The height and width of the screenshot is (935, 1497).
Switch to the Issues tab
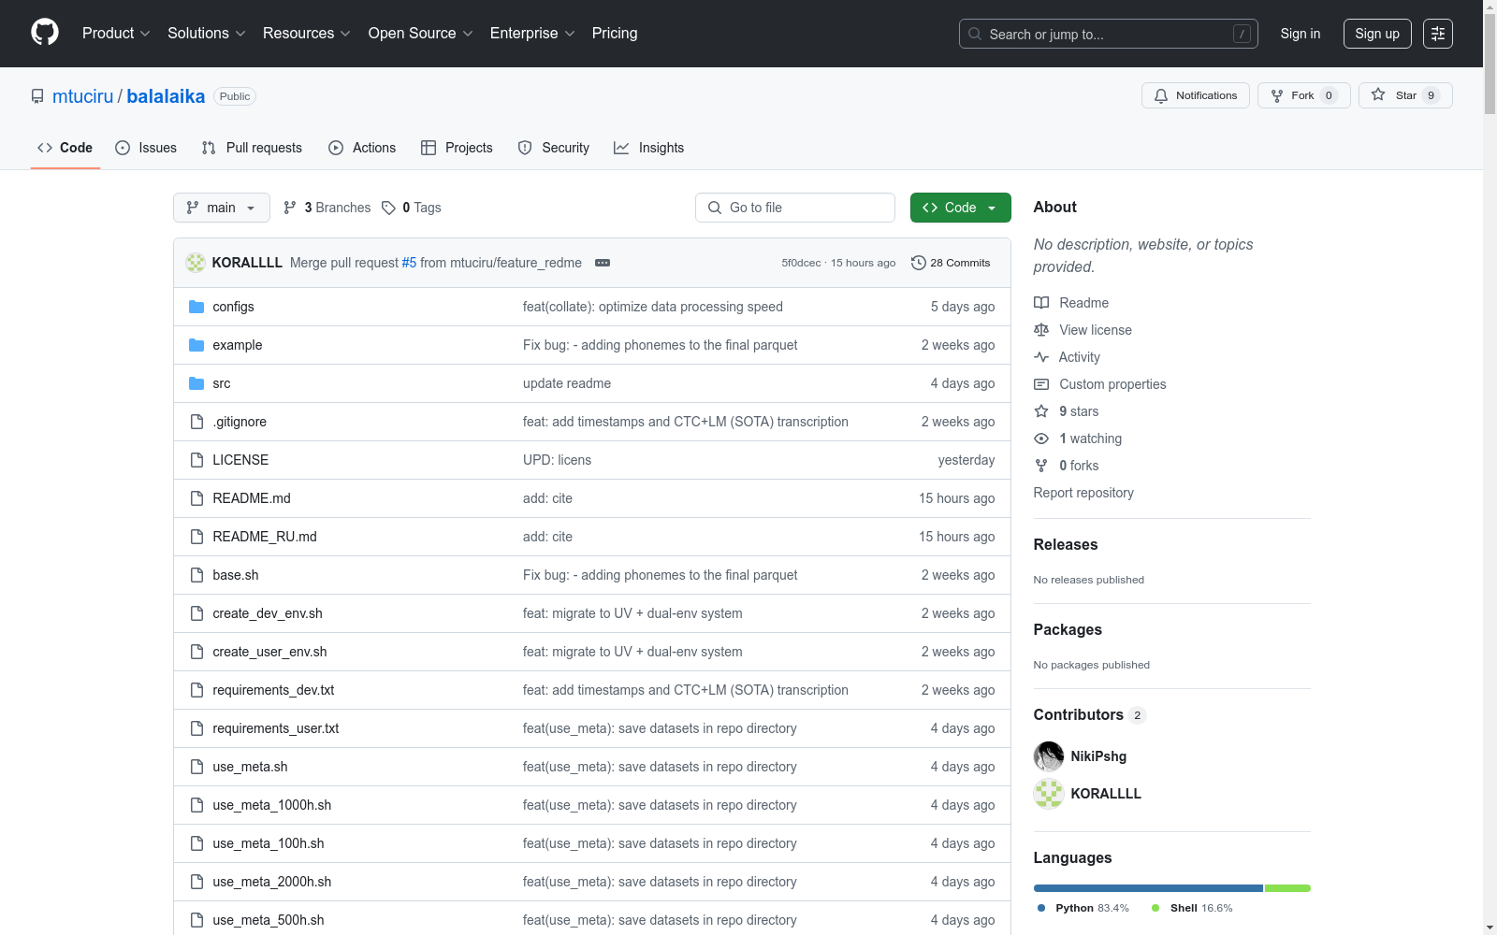[x=146, y=148]
